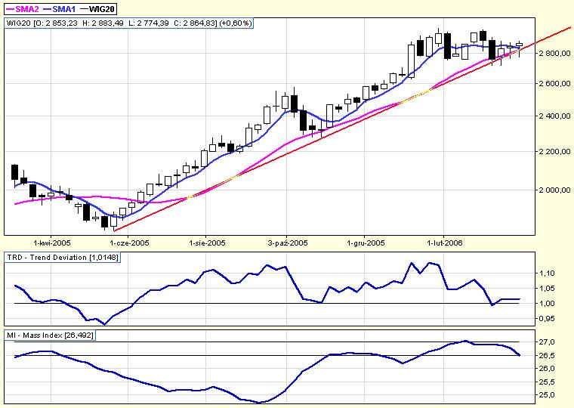Click the 0,95 Trend Deviation axis value
Screen dimensions: 574x408
547,319
